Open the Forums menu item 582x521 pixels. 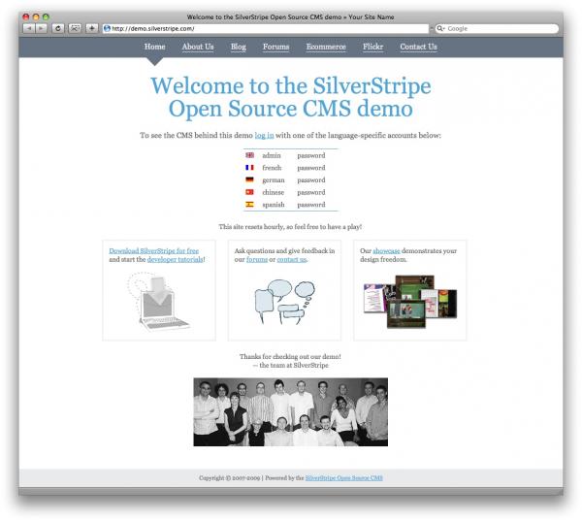click(x=275, y=47)
